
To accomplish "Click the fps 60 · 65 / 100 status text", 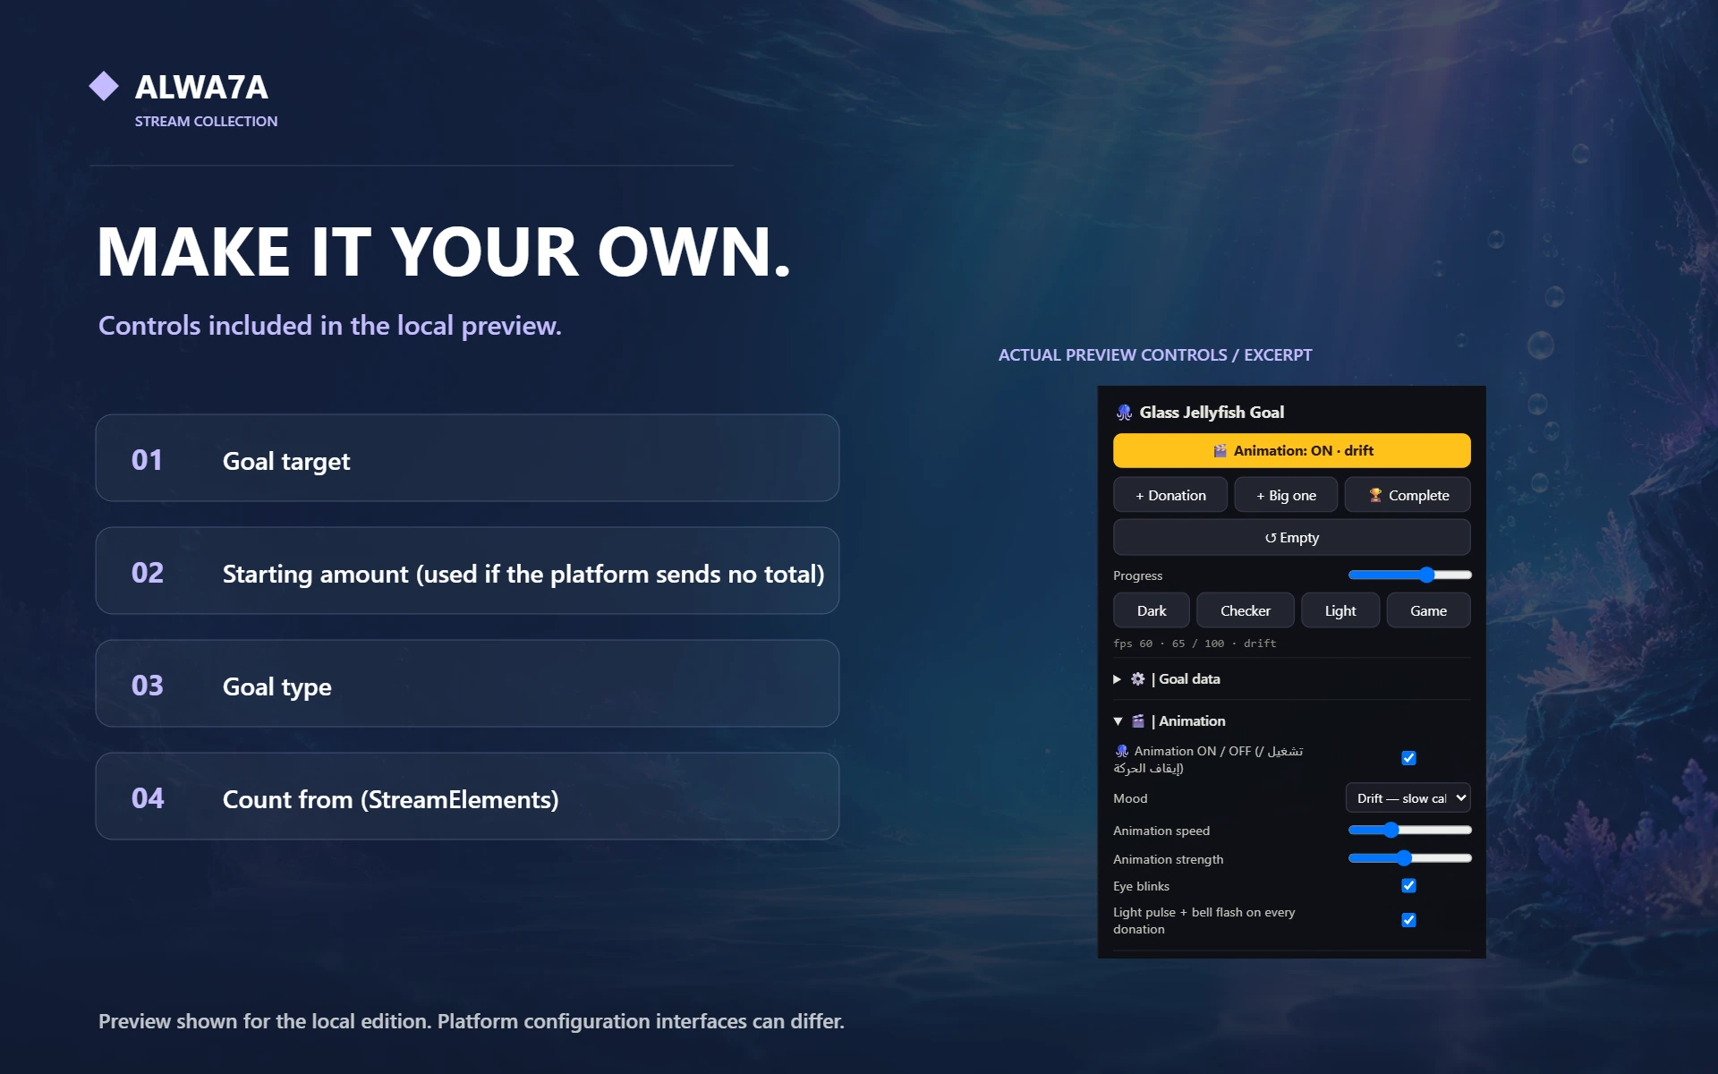I will (x=1195, y=644).
